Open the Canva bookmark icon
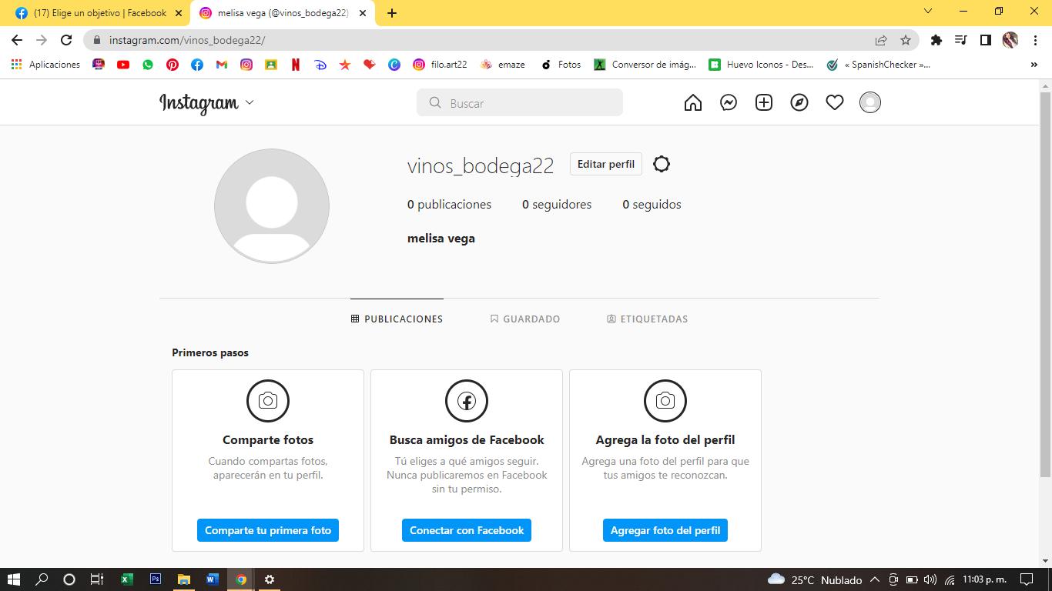 tap(394, 65)
